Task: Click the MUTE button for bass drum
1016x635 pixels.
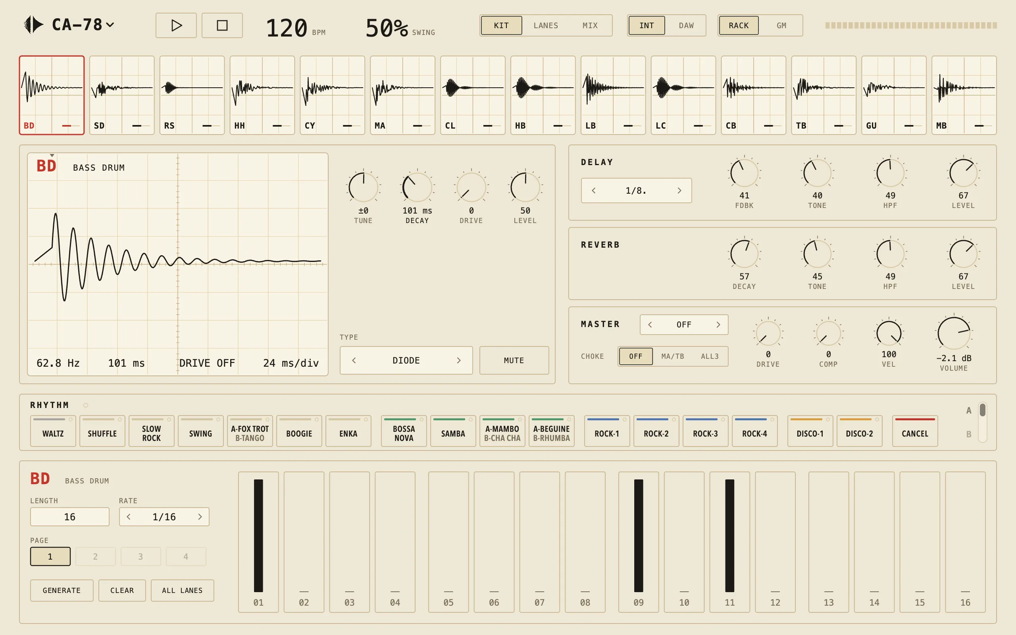Action: 514,360
